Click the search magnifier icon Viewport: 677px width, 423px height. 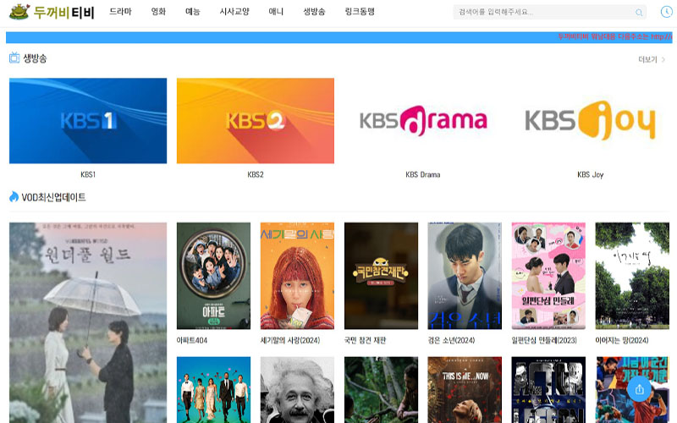[639, 13]
